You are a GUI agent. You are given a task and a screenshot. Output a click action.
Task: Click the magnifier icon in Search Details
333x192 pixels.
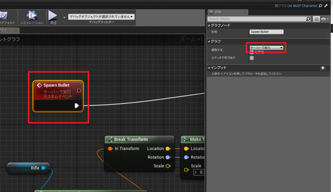307,19
